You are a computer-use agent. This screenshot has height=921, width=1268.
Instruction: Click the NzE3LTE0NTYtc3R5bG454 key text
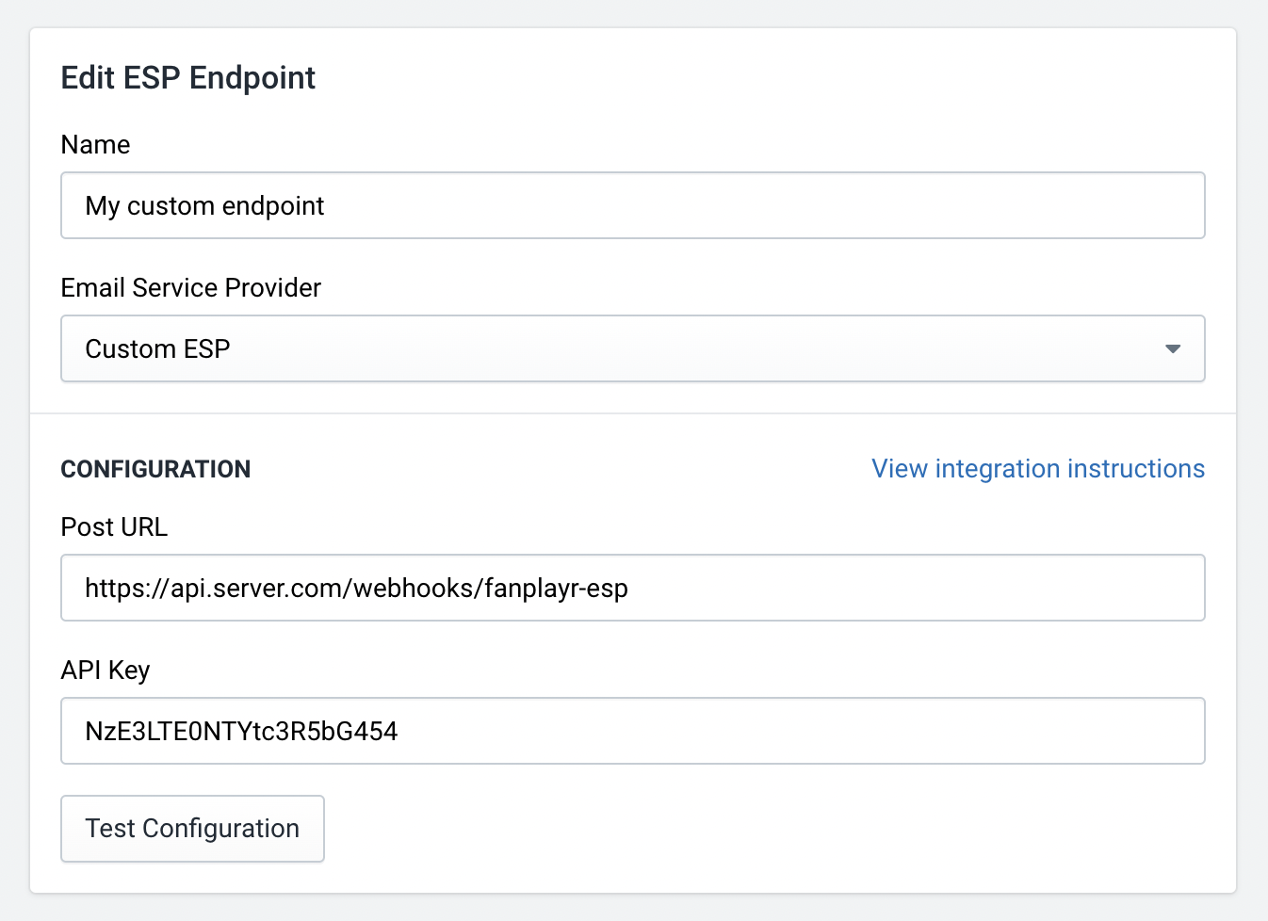tap(241, 731)
